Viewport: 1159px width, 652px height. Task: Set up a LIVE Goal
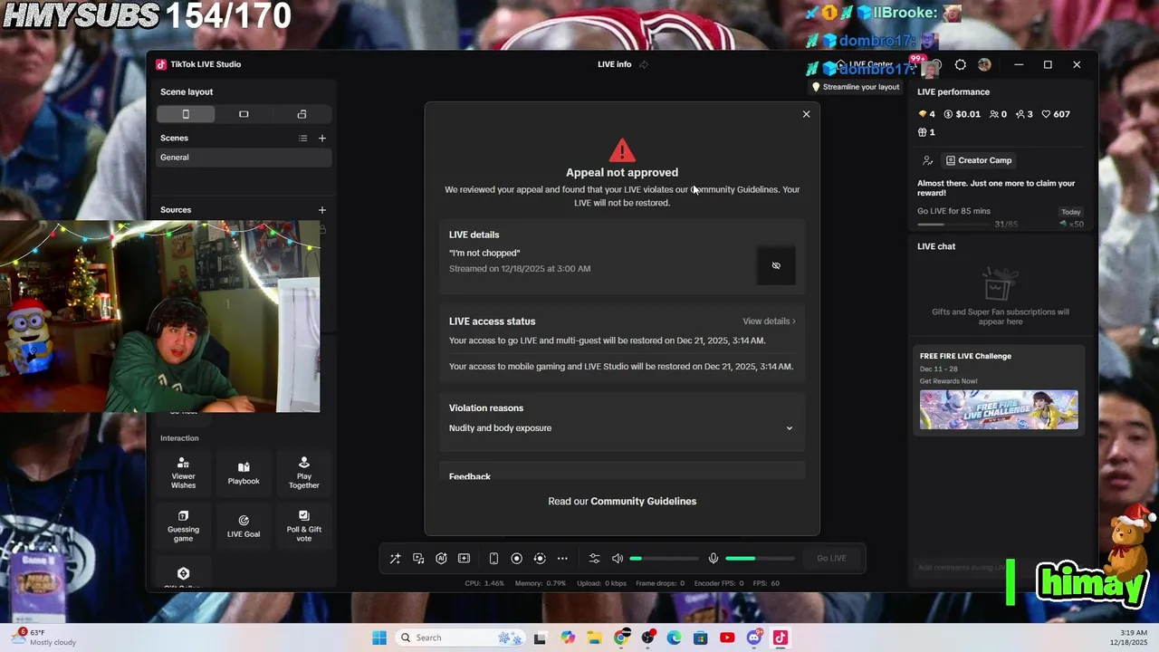coord(244,527)
